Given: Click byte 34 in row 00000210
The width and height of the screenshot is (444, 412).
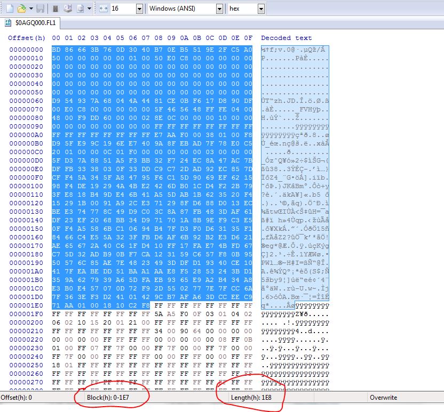Looking at the screenshot, I should click(x=158, y=331).
